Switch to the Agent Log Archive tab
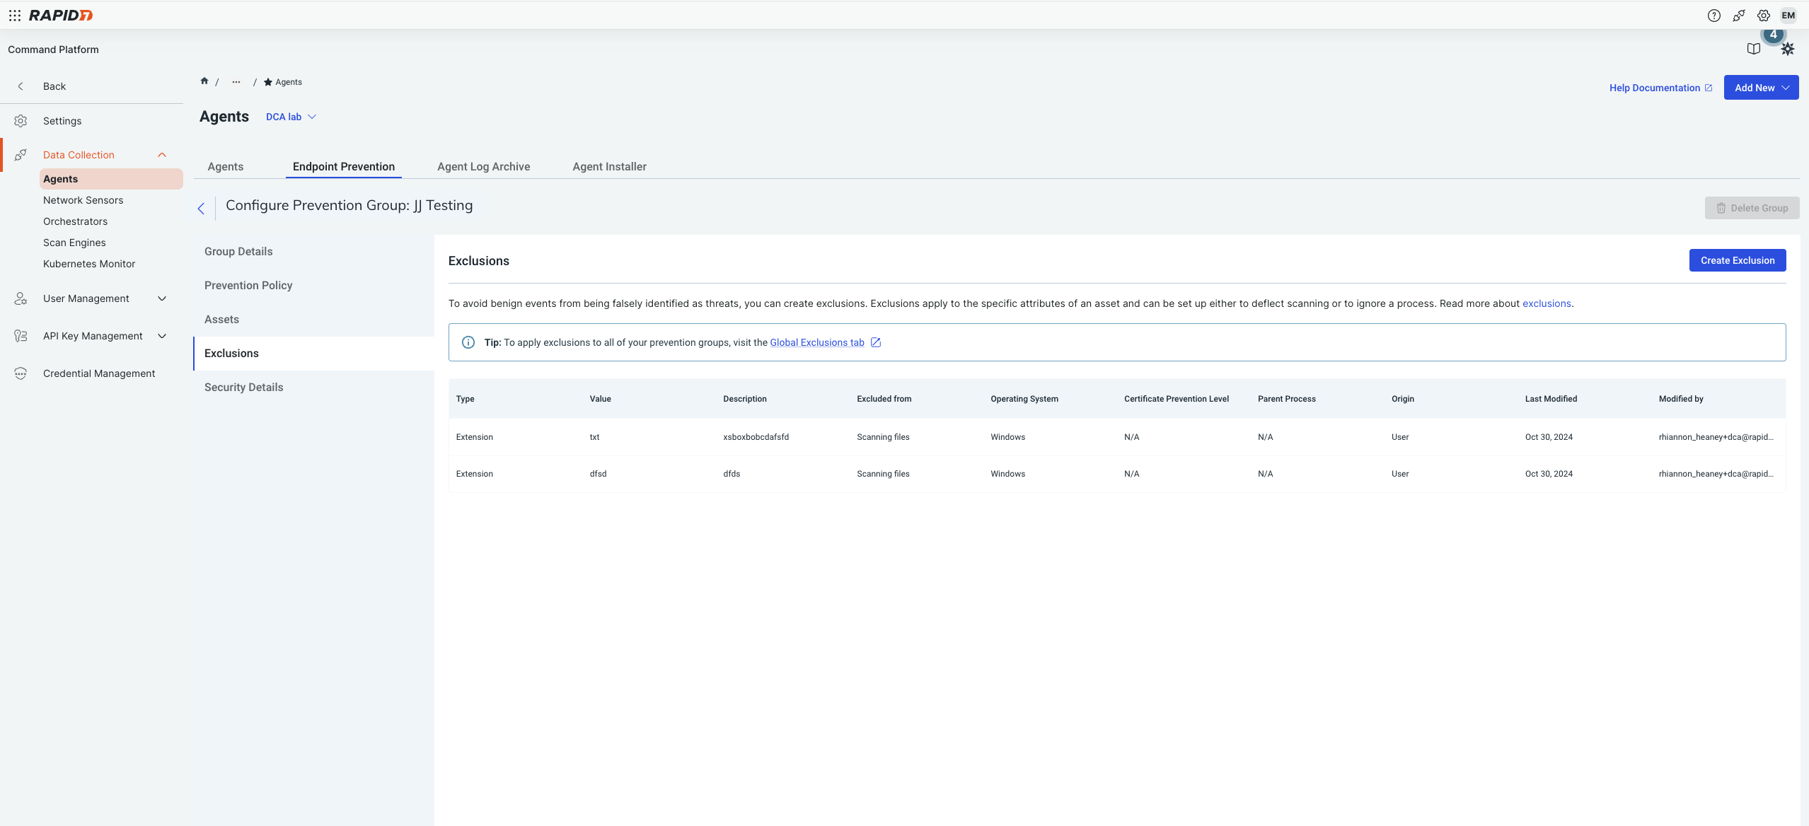The width and height of the screenshot is (1809, 826). pyautogui.click(x=483, y=167)
